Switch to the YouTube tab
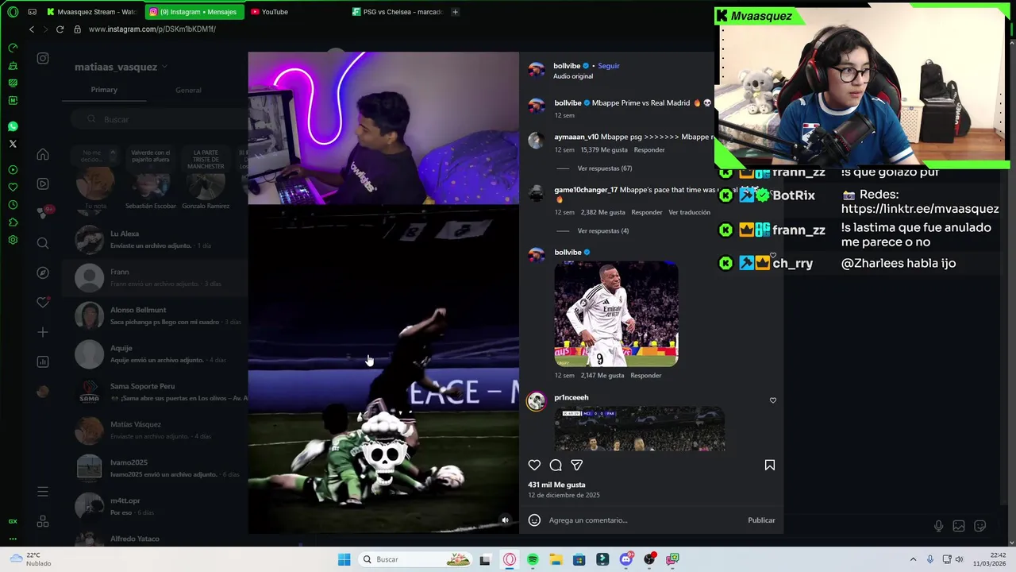 [x=274, y=12]
